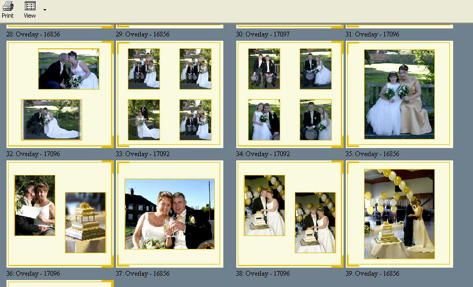Click label '28: Overlay - 16856'
This screenshot has height=287, width=473.
(33, 34)
